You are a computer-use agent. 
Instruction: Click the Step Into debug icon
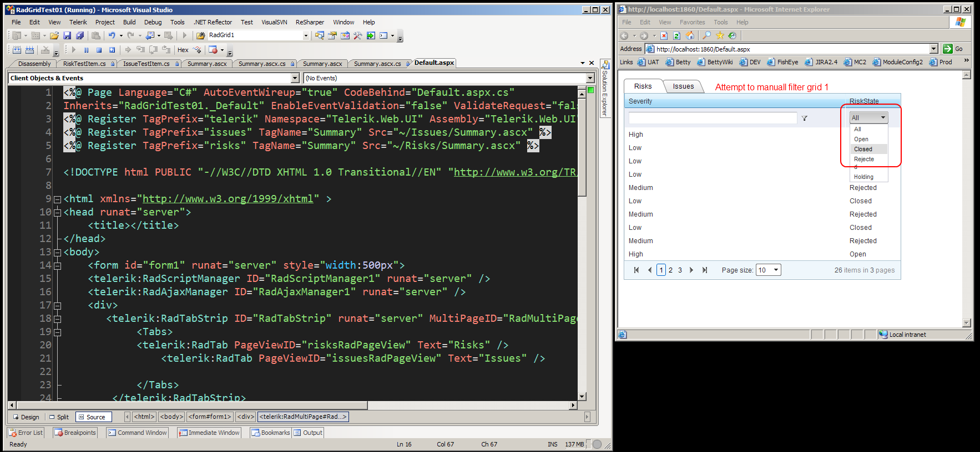coord(141,50)
